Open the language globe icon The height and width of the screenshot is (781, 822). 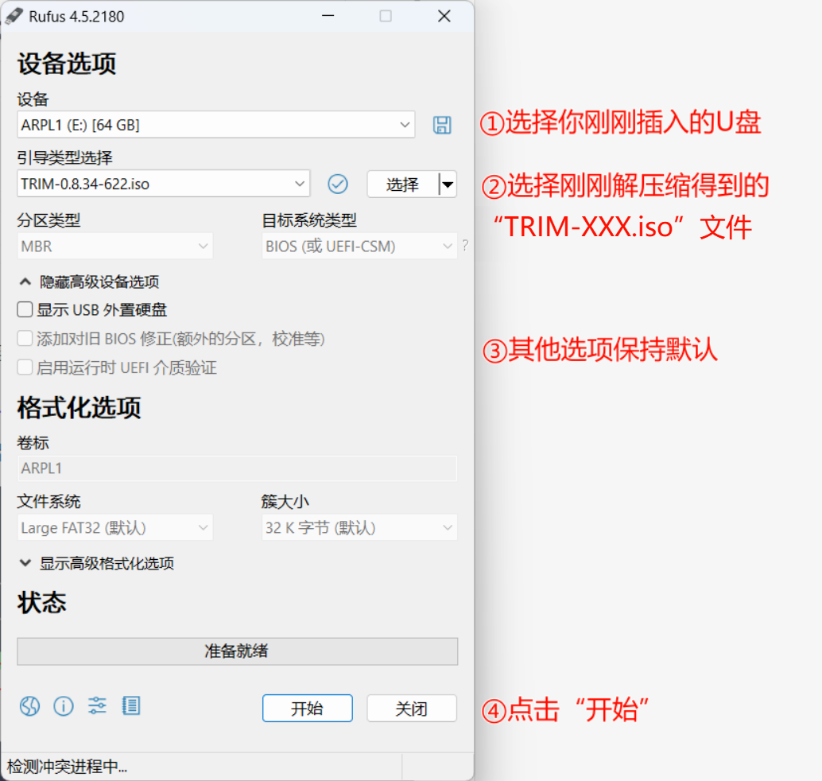(x=30, y=706)
